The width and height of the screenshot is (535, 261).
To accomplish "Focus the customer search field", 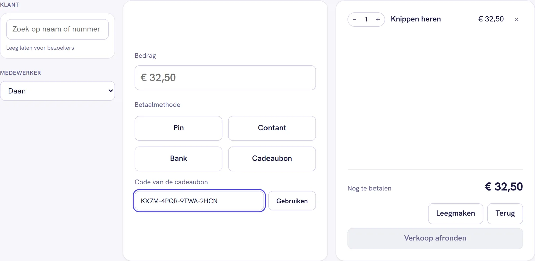I will coord(58,29).
